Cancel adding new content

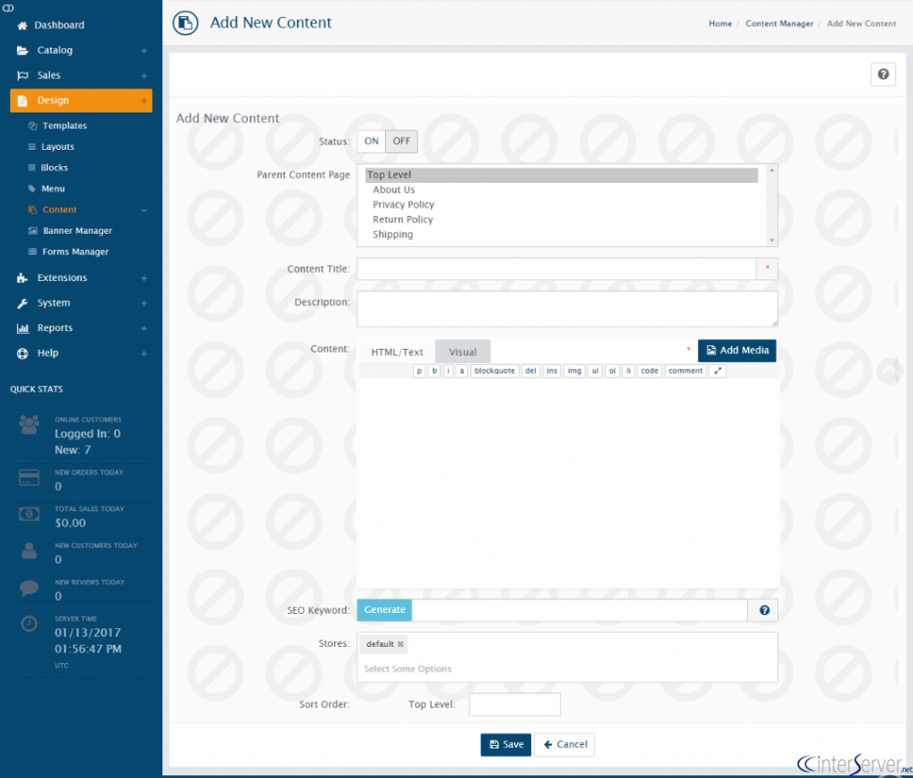click(x=564, y=744)
